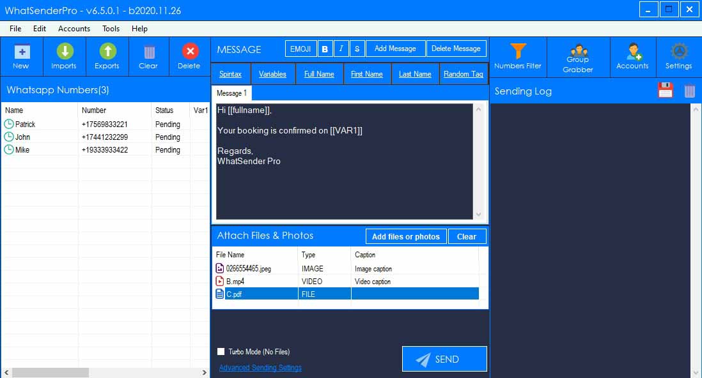This screenshot has width=702, height=378.
Task: Delete selected WhatsApp numbers
Action: point(189,56)
